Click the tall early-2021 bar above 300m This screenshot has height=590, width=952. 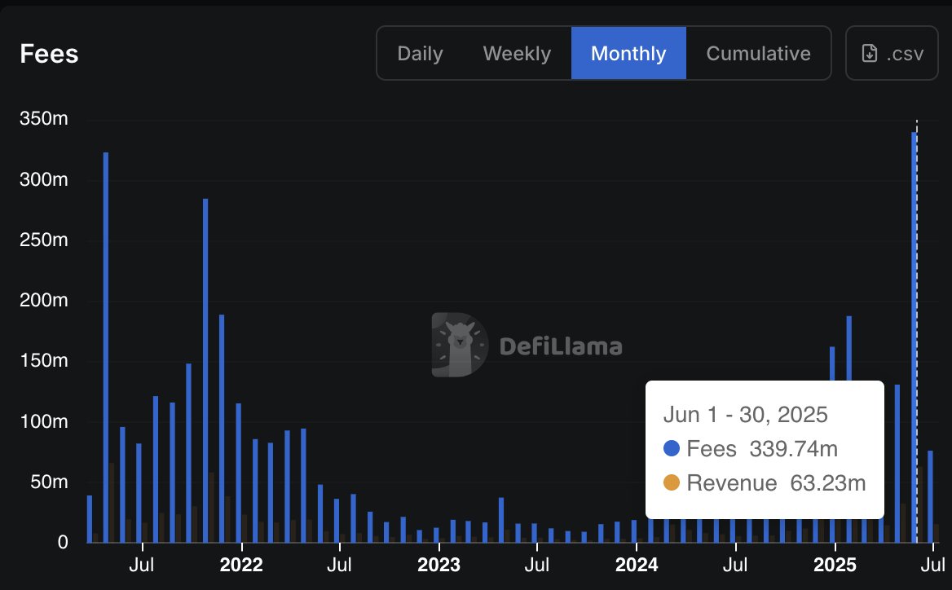point(106,347)
